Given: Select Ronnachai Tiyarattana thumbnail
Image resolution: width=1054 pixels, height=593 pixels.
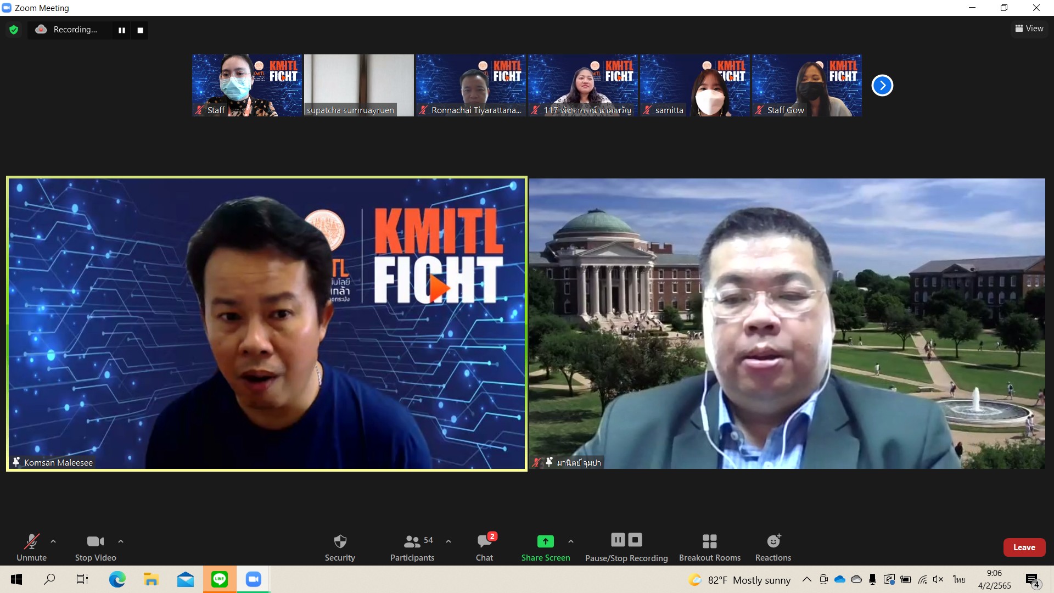Looking at the screenshot, I should [471, 85].
